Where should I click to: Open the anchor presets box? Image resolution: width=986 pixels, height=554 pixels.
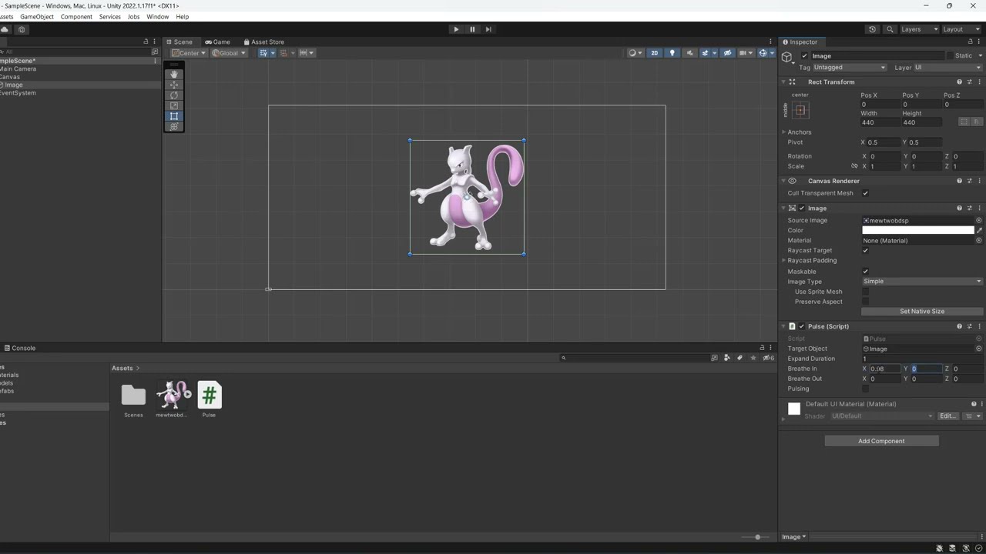tap(800, 110)
